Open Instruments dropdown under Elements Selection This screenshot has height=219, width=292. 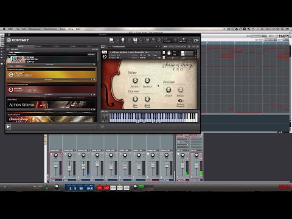(49, 94)
